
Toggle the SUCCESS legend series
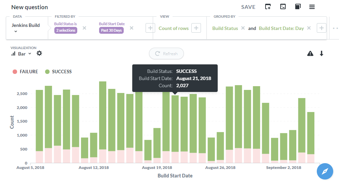click(58, 72)
